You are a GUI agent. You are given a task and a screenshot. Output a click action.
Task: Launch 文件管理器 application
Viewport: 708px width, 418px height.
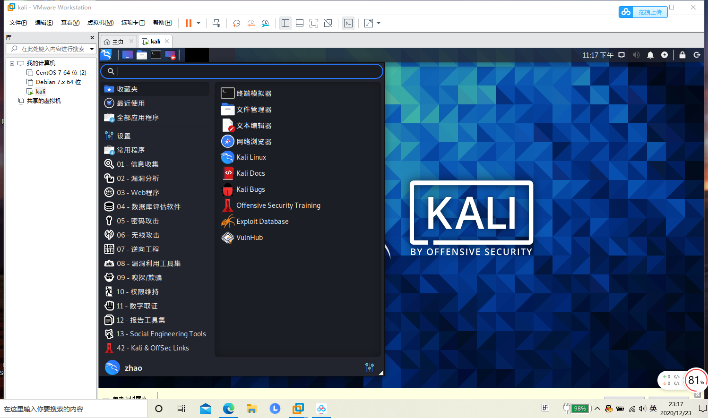tap(298, 110)
